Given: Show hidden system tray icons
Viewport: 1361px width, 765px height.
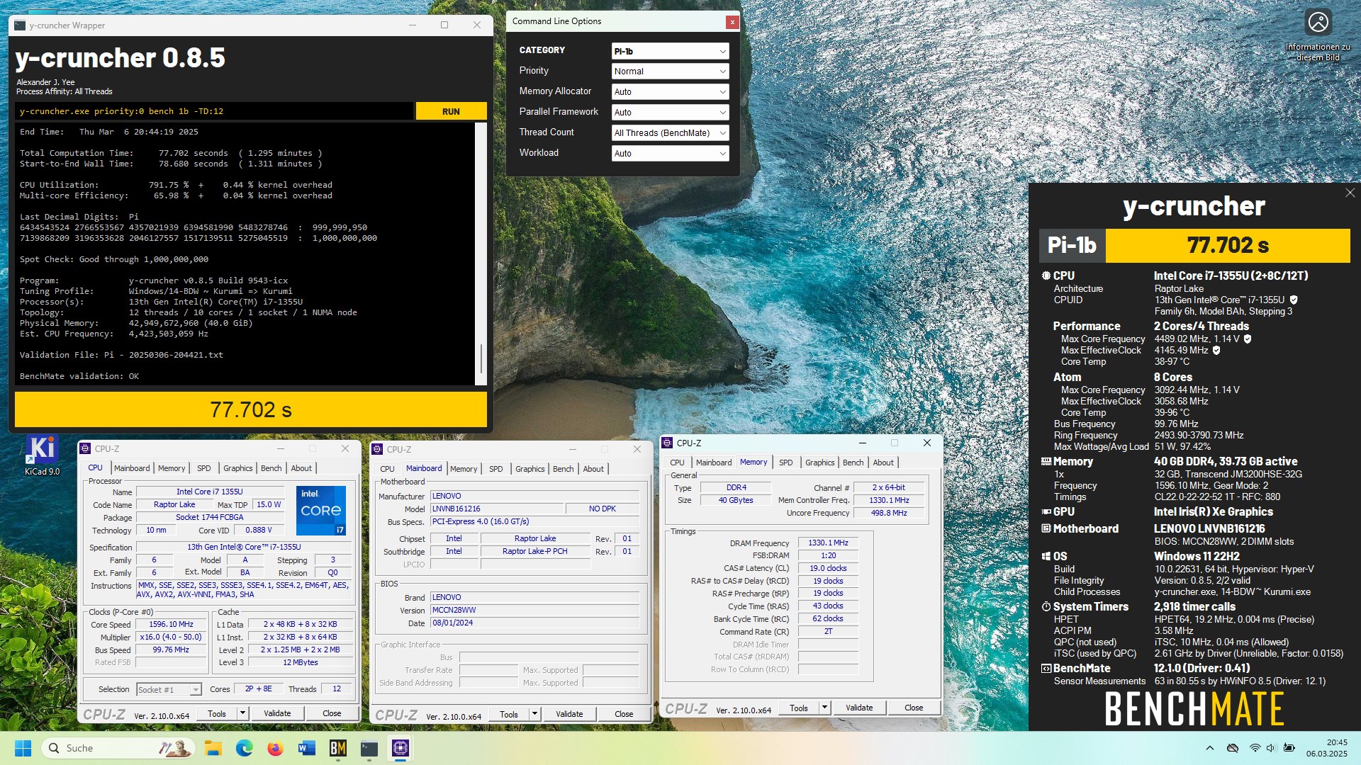Looking at the screenshot, I should pos(1210,748).
